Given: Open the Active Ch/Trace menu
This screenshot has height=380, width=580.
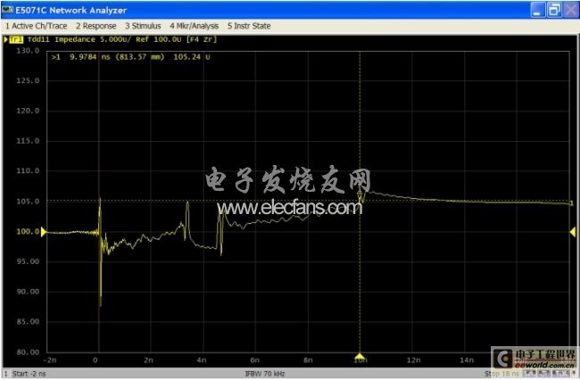Looking at the screenshot, I should 37,27.
